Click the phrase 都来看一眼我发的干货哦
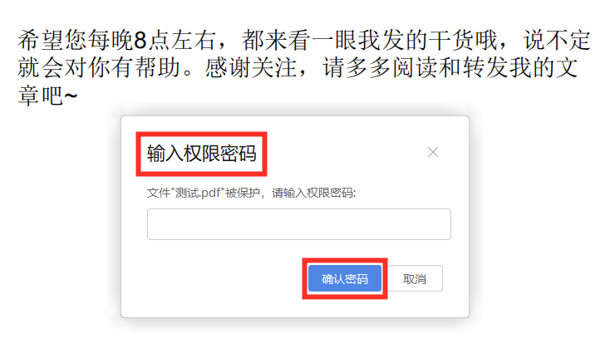The image size is (615, 348). pos(370,41)
